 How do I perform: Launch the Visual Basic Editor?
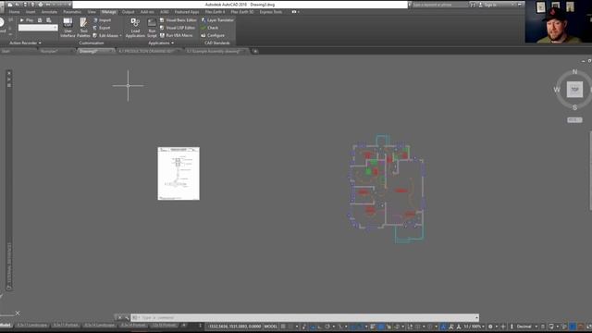(178, 20)
